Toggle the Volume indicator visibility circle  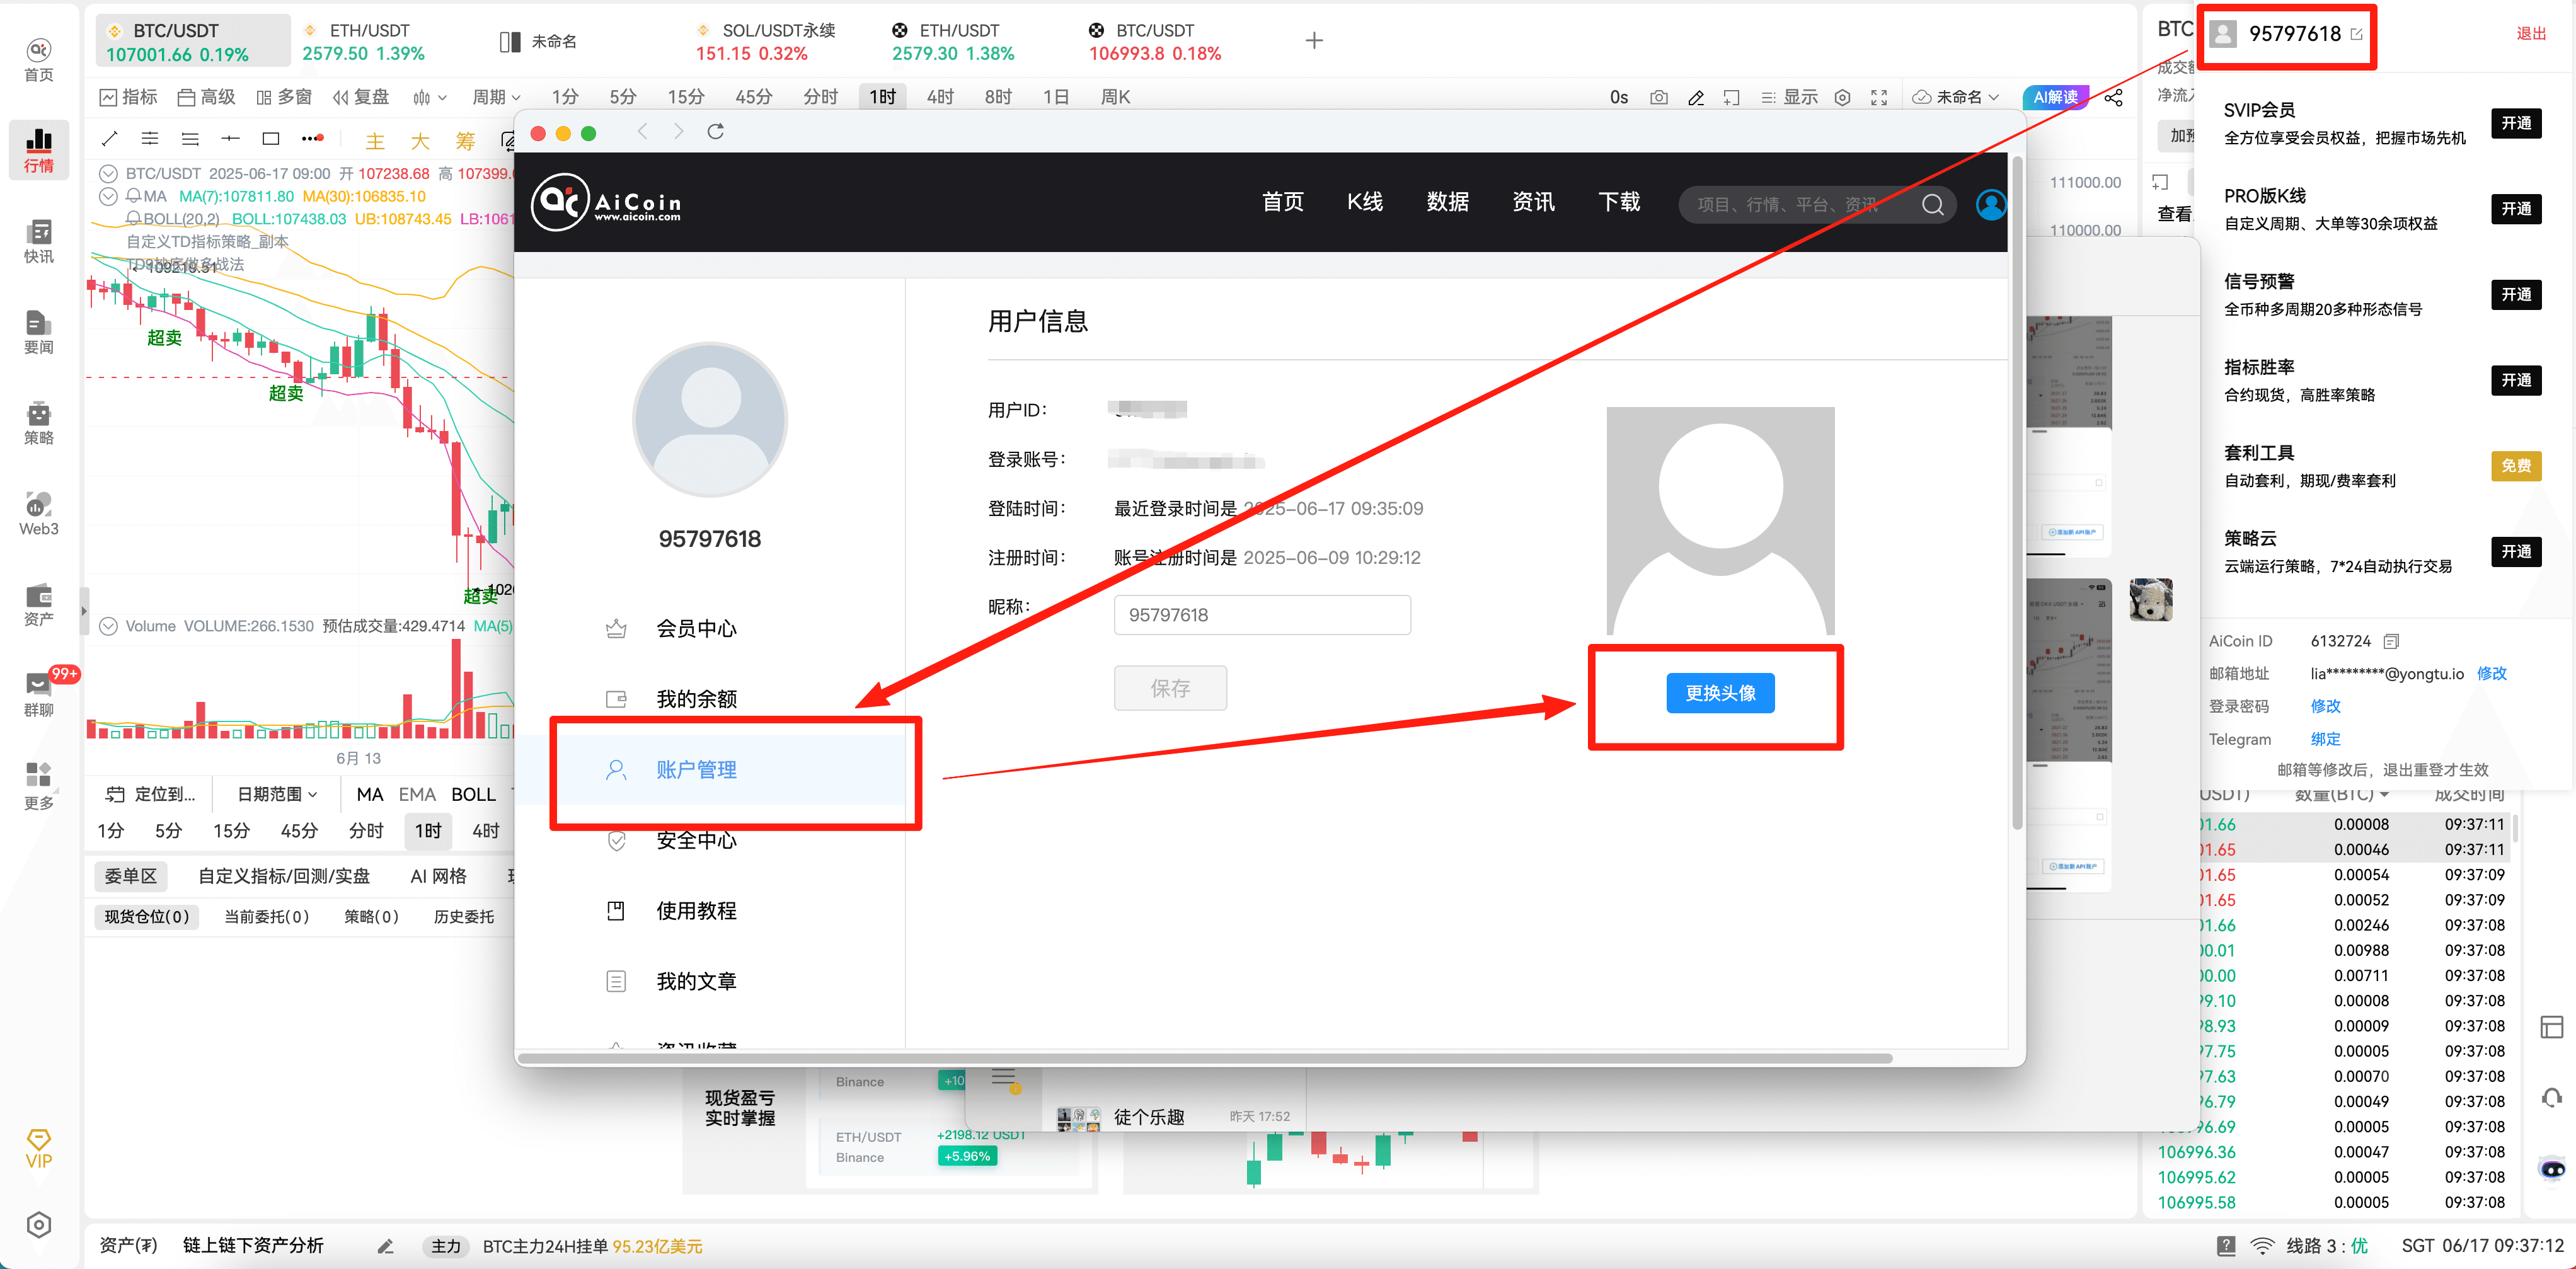[108, 626]
